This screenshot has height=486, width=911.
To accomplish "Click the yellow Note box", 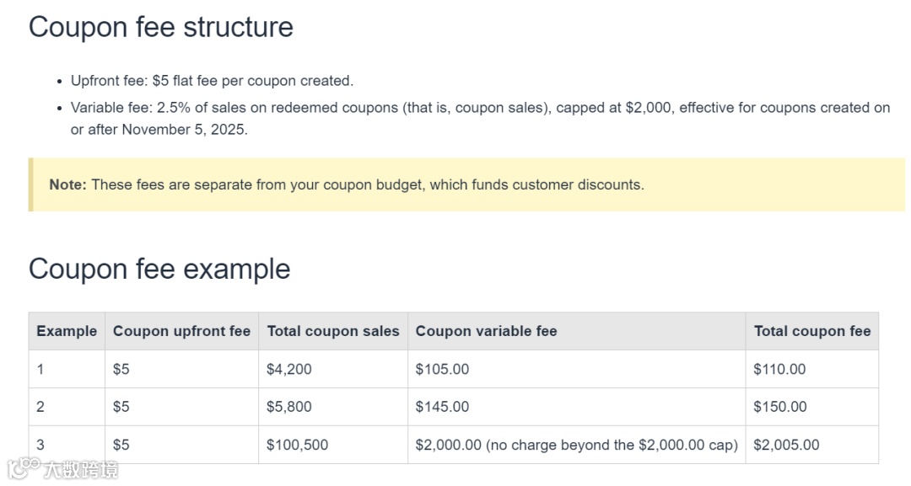I will tap(466, 184).
